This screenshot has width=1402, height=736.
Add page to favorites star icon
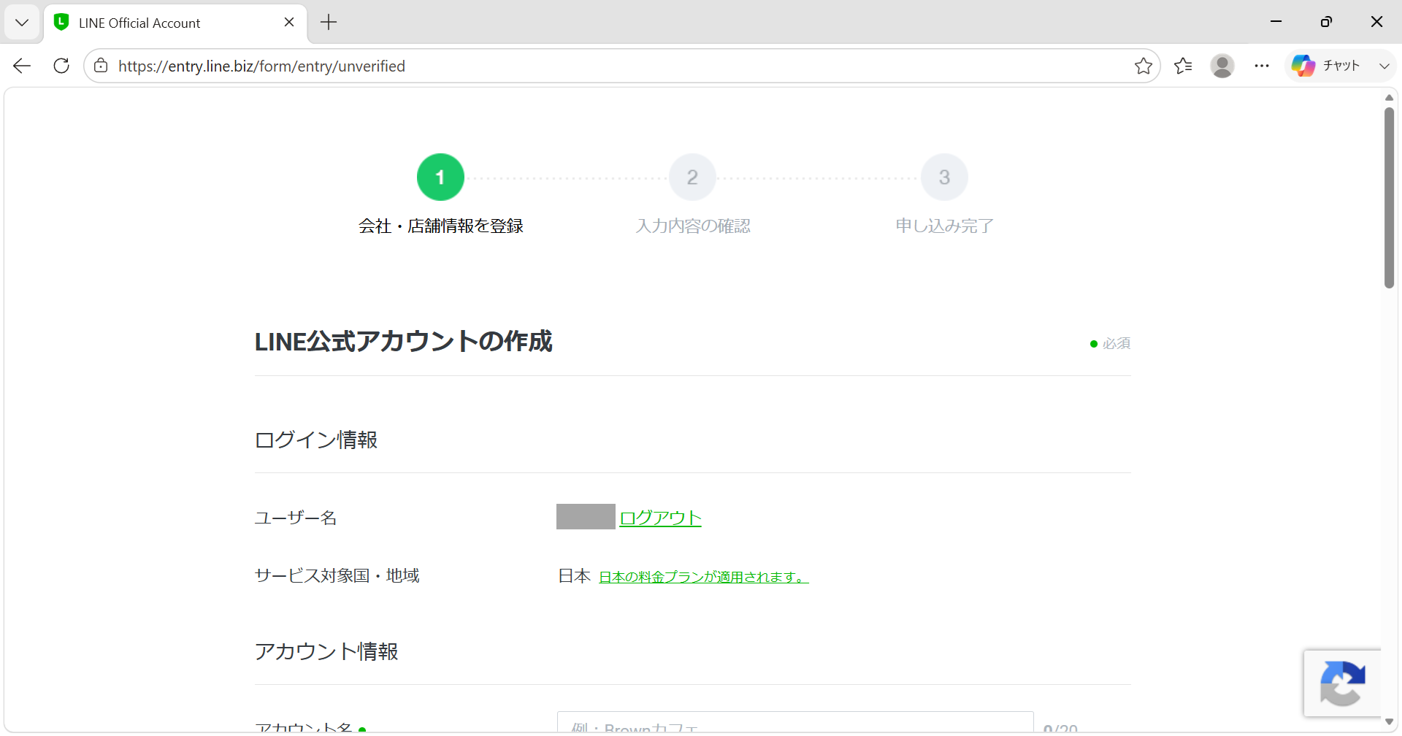point(1144,66)
